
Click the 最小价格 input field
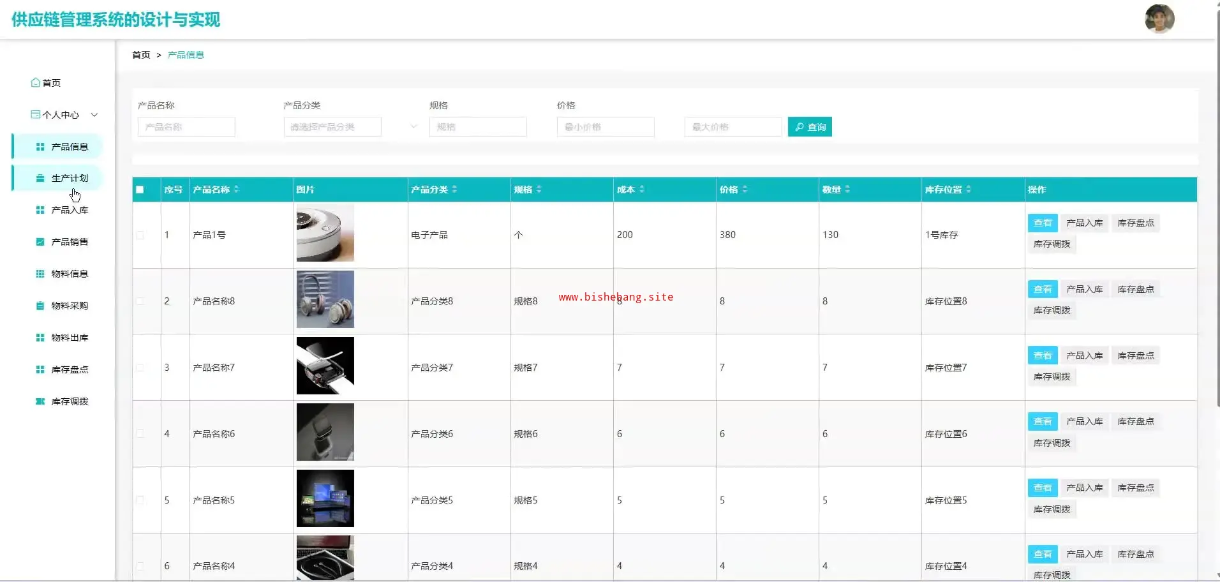click(605, 127)
